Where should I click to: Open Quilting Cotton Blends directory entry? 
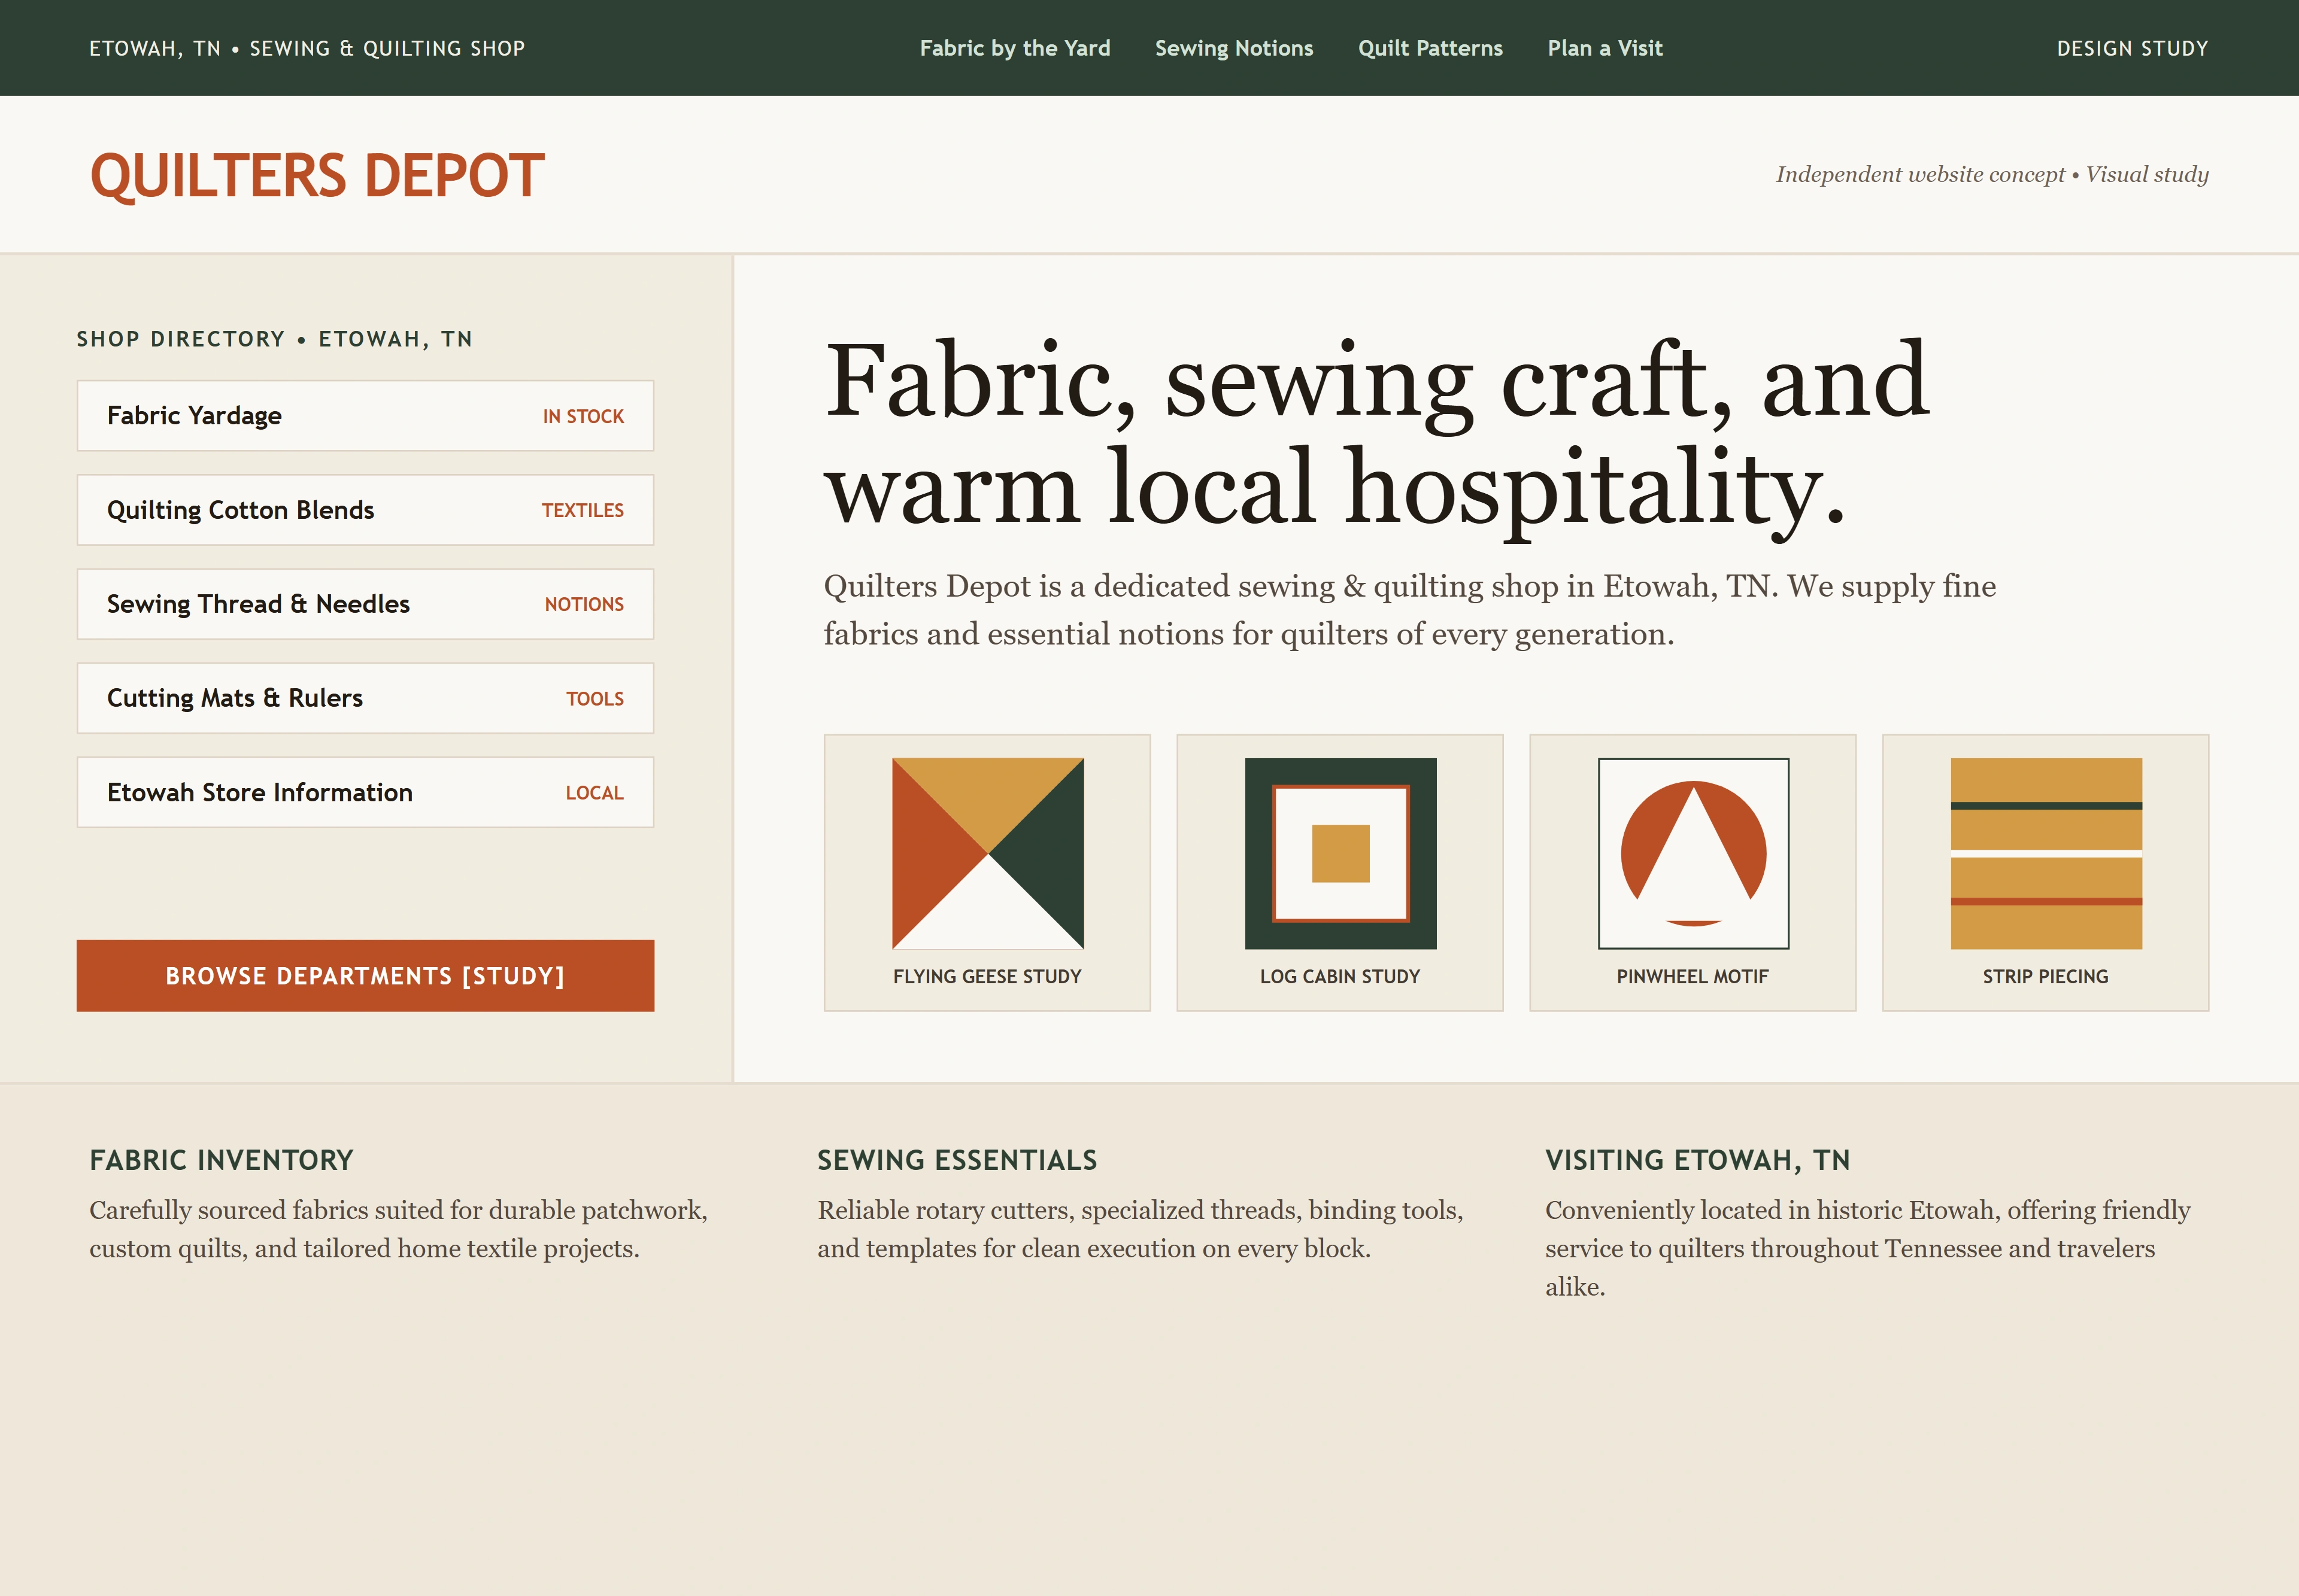[365, 509]
